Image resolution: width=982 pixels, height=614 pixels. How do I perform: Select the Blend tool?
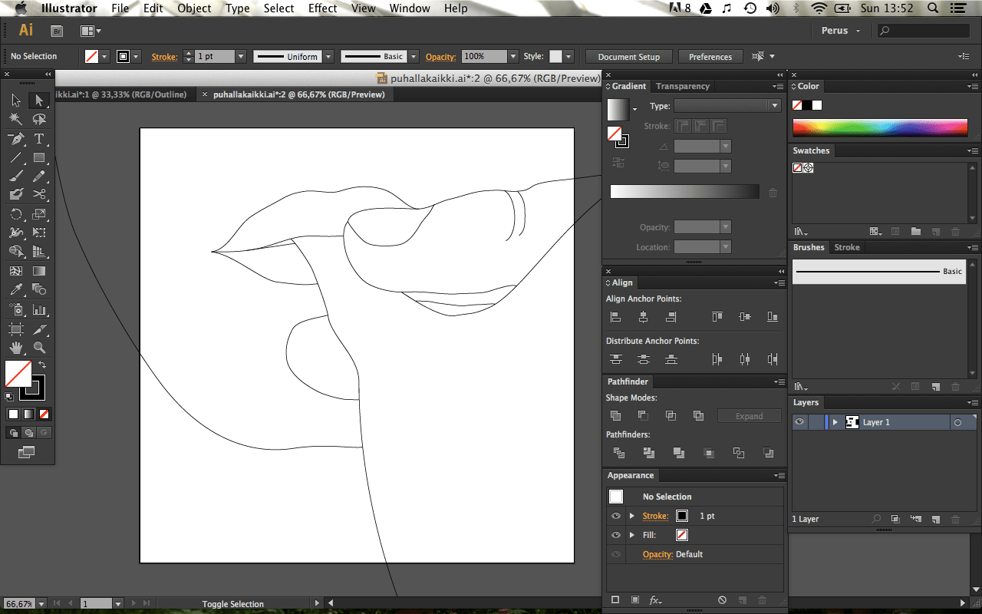[39, 289]
